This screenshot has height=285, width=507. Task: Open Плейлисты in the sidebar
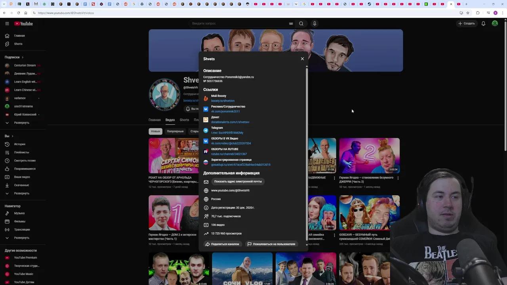tap(21, 152)
